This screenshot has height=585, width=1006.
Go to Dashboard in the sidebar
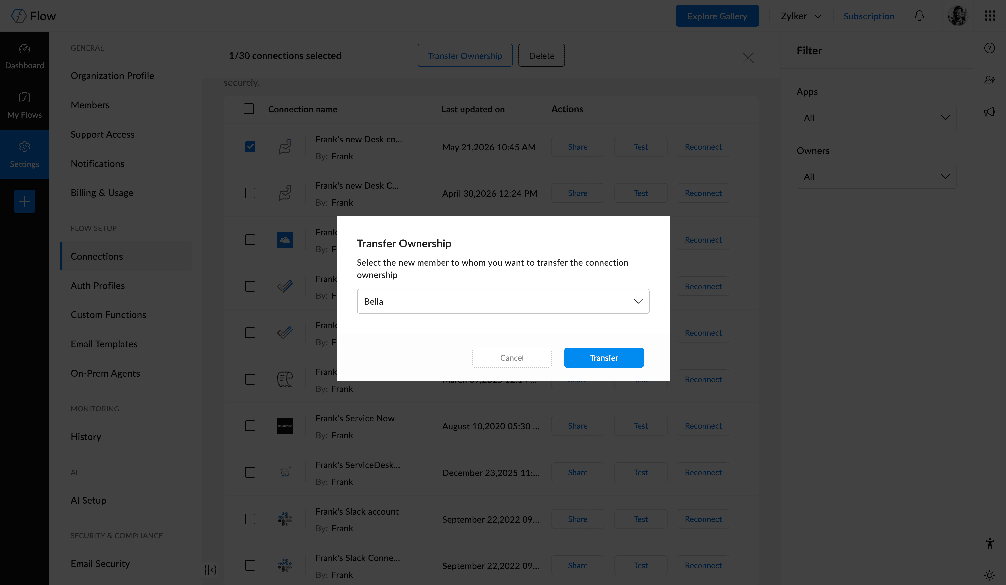coord(24,57)
